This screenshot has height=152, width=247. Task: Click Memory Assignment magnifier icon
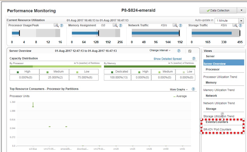[115, 25]
